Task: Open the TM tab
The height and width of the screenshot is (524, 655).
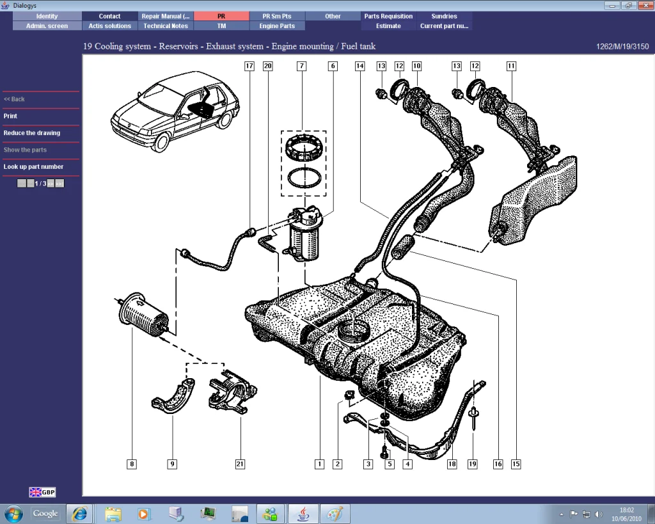Action: point(221,26)
